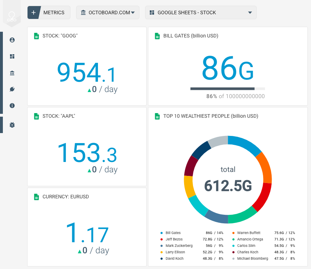Click the David Koch legend name
311x269 pixels.
click(x=174, y=259)
